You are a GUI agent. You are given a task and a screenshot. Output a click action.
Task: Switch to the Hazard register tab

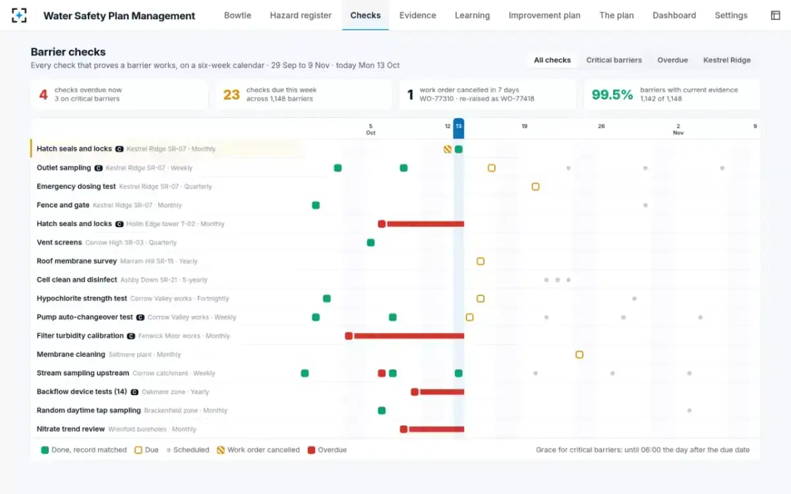301,15
